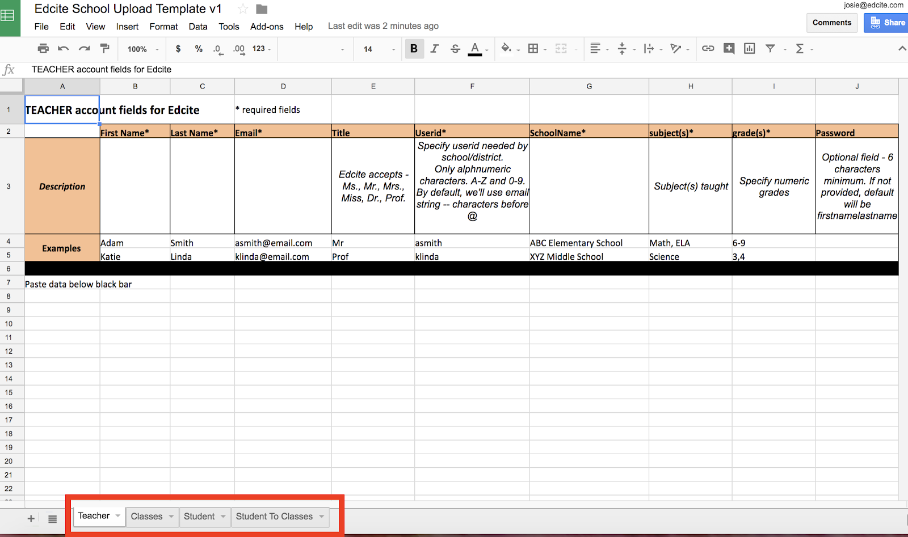908x537 pixels.
Task: Pick a fill color with the paint bucket
Action: (506, 49)
